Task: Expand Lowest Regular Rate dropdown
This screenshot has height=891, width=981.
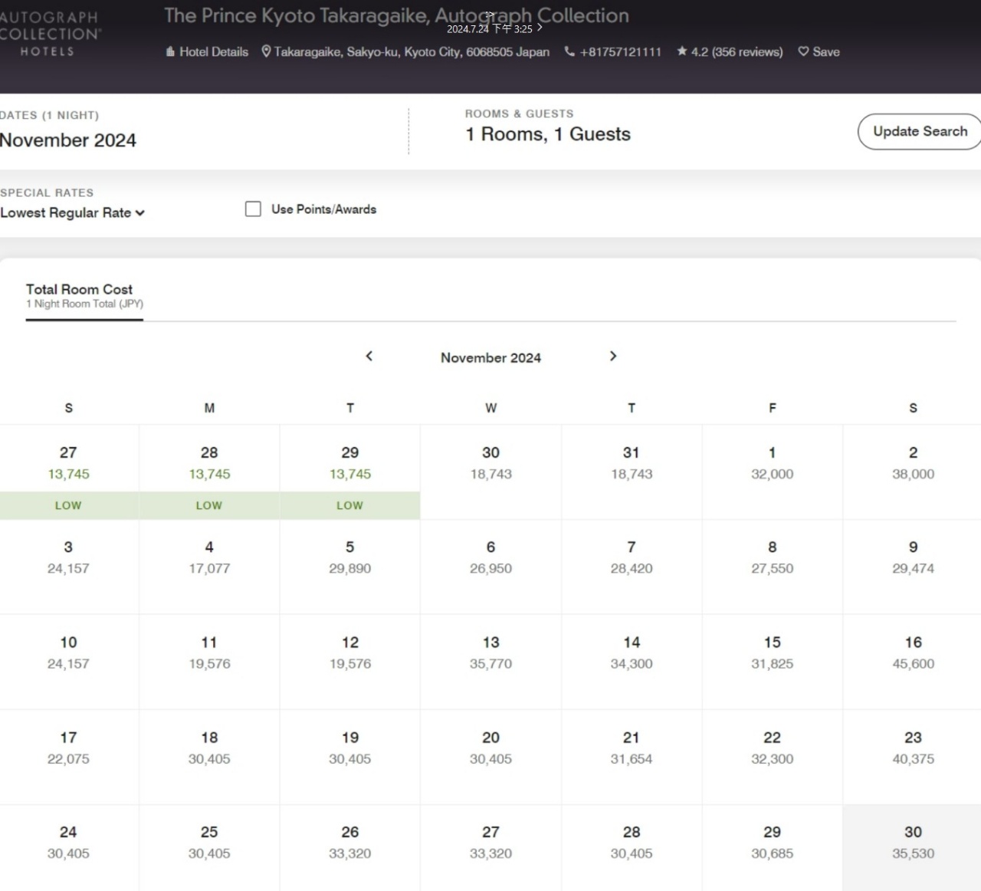Action: pyautogui.click(x=72, y=213)
